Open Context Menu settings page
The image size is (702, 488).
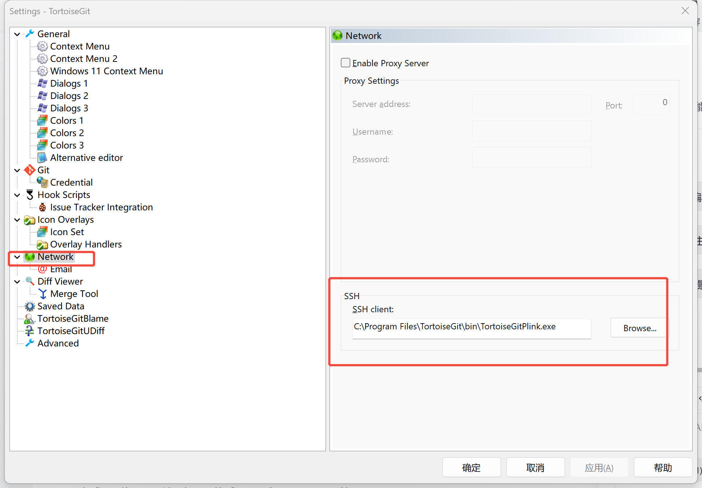(80, 46)
